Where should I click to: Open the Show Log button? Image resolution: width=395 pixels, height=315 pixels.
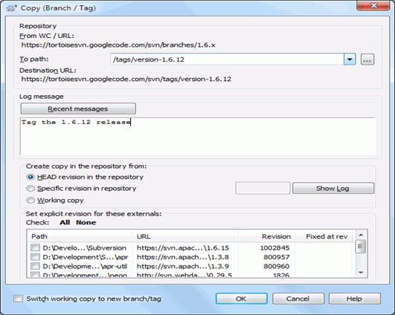(x=333, y=188)
